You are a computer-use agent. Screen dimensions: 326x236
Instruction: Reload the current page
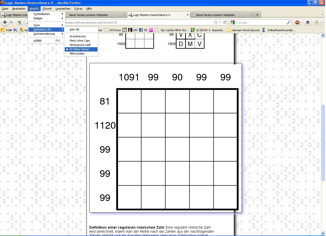point(225,22)
